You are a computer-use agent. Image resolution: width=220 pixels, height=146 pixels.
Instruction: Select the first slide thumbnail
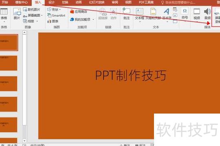(9, 43)
